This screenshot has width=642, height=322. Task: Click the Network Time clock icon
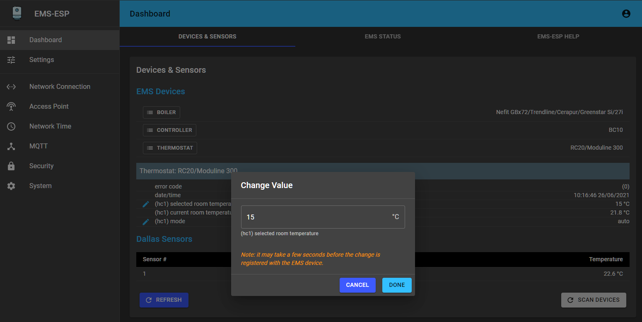click(11, 126)
